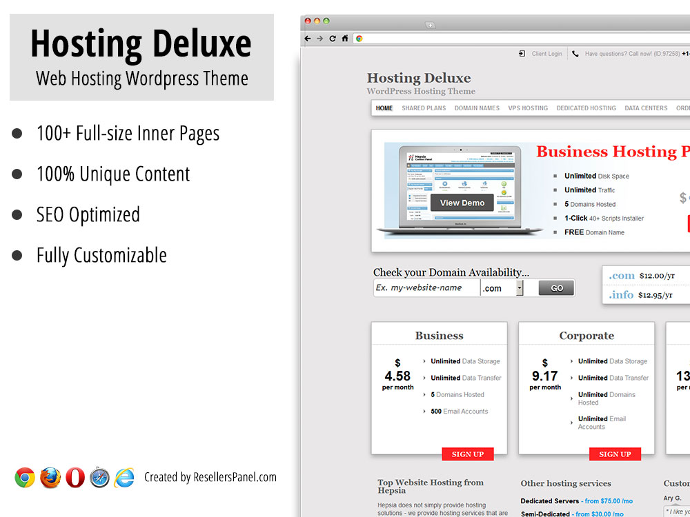
Task: Click the browser back arrow
Action: coord(308,39)
